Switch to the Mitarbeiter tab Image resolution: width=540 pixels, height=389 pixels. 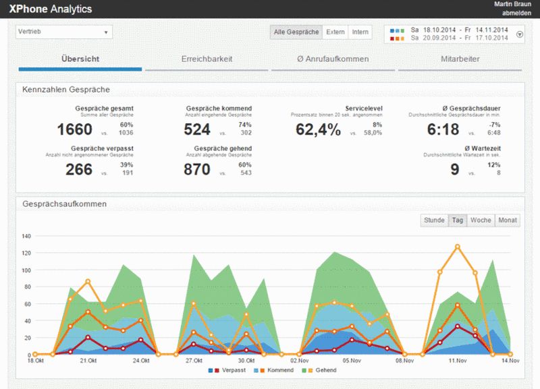pos(460,59)
